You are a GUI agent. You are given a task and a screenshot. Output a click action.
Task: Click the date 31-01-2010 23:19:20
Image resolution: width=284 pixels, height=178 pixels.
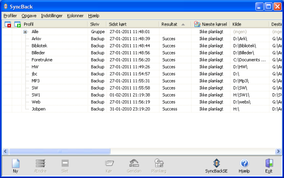pyautogui.click(x=130, y=109)
